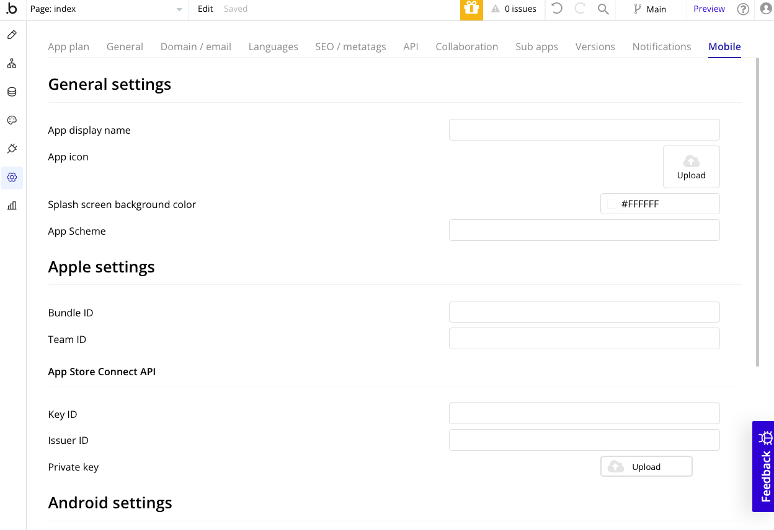Open the Workflow tab icon

click(x=12, y=63)
